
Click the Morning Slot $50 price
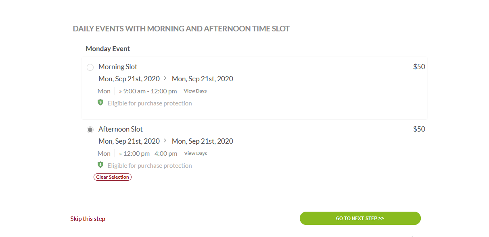pos(419,67)
